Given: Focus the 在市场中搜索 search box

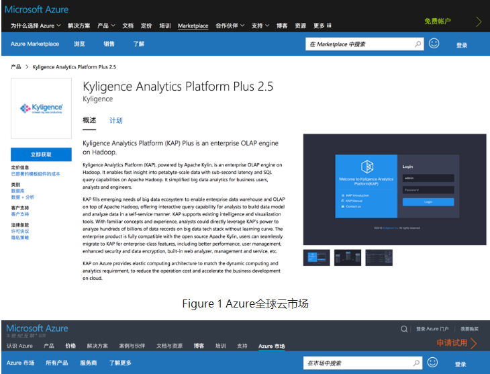Looking at the screenshot, I should click(362, 363).
